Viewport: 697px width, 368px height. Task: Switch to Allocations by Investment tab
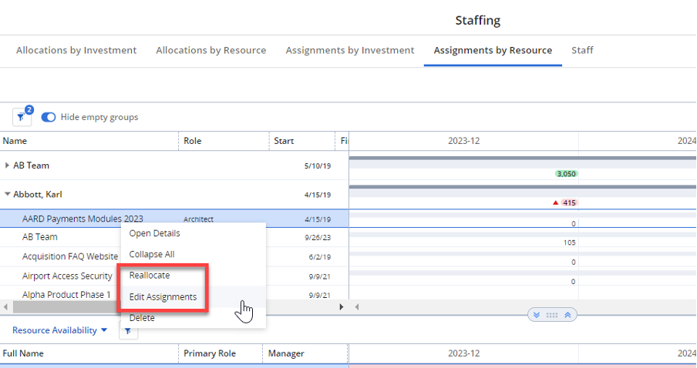[76, 50]
